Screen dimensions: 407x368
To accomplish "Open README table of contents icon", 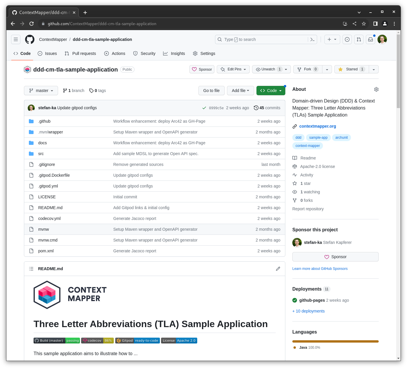I will (31, 269).
